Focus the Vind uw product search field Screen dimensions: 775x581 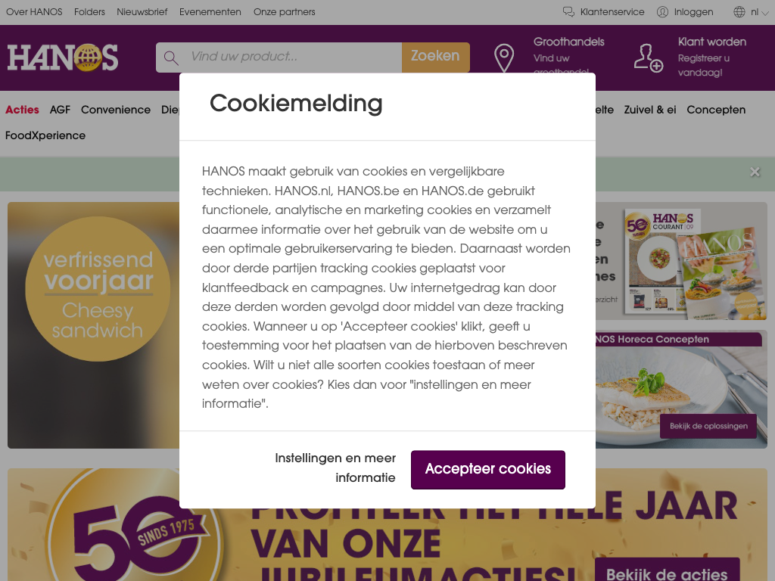(x=291, y=57)
